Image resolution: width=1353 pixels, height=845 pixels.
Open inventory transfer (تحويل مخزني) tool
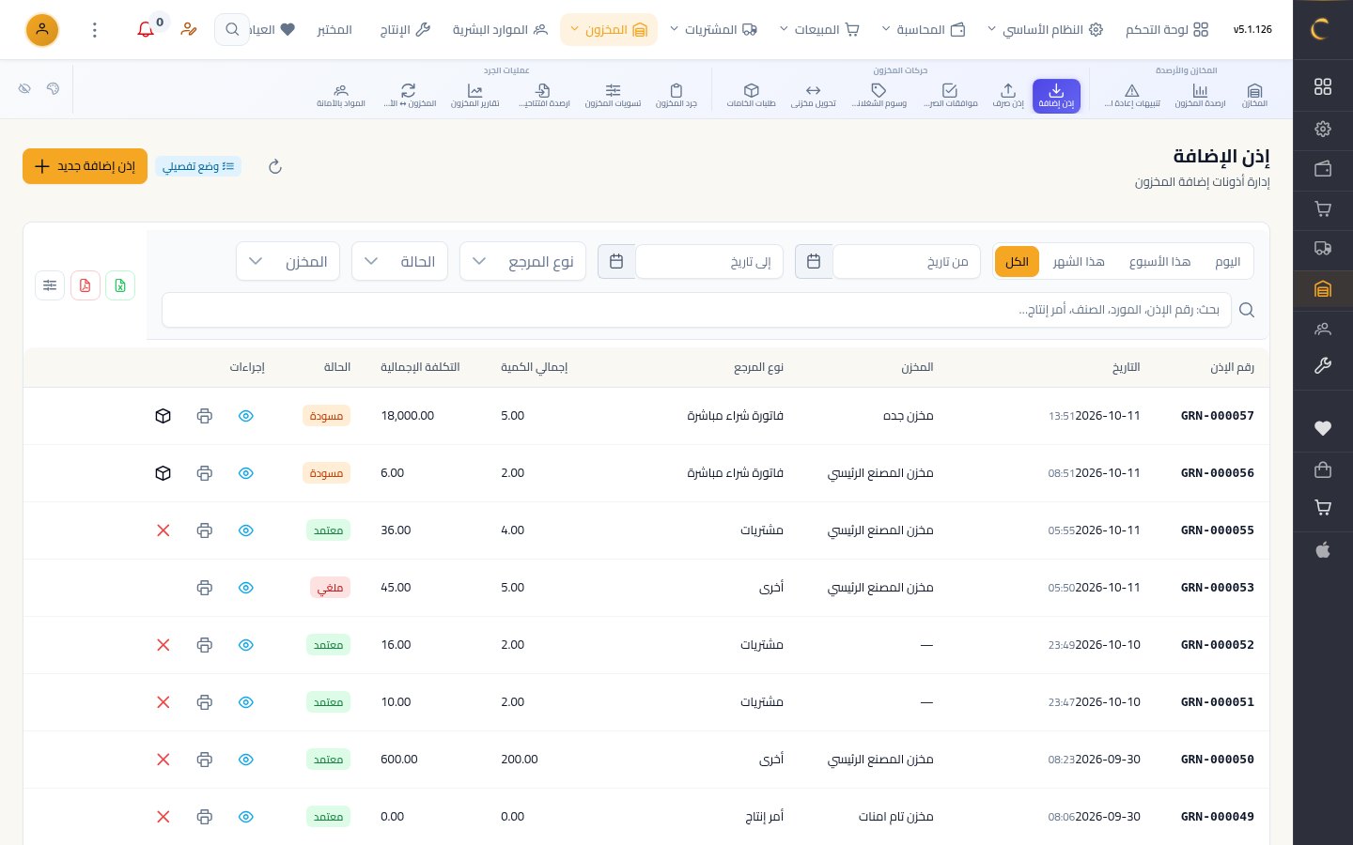pyautogui.click(x=814, y=95)
